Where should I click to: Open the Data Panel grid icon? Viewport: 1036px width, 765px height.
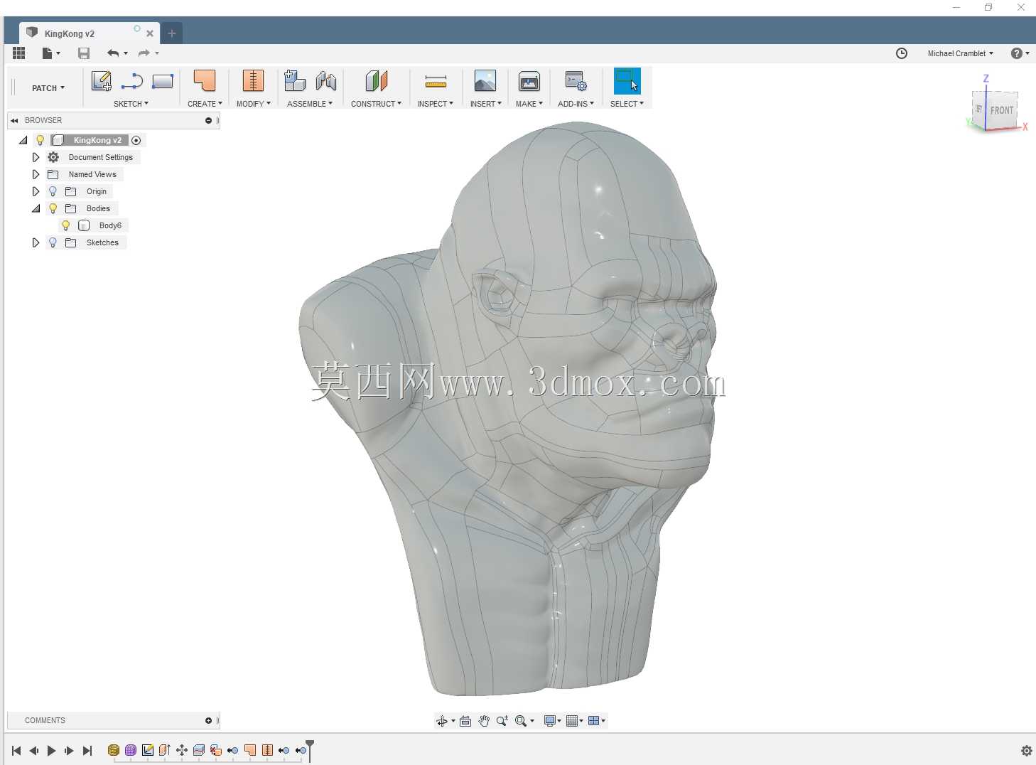pyautogui.click(x=19, y=53)
